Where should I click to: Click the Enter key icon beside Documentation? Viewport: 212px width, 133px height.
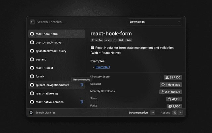click(152, 113)
